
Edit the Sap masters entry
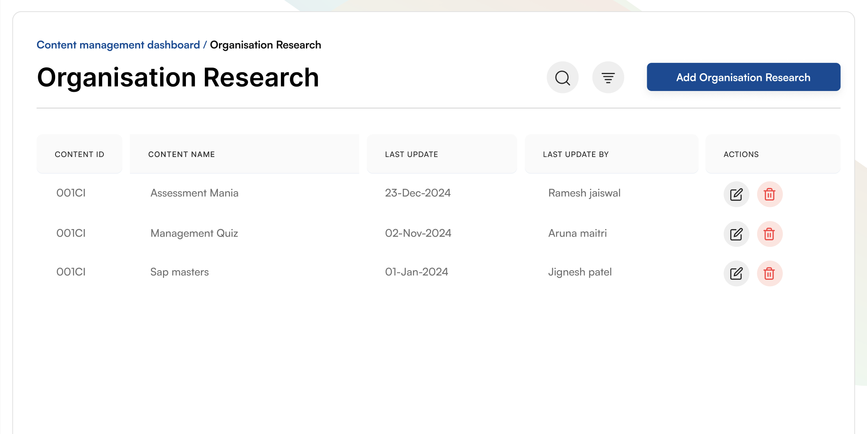click(x=736, y=273)
